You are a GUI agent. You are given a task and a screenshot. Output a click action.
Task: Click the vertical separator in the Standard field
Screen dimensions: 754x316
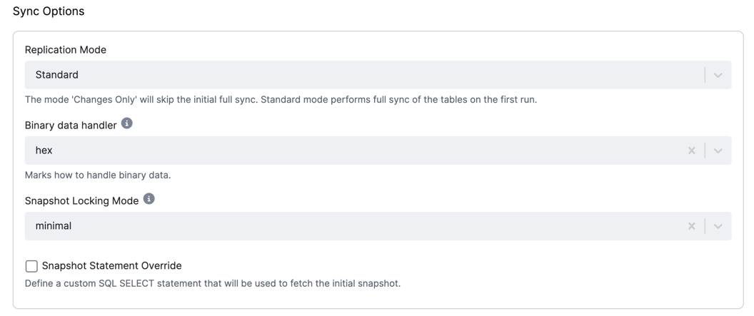tap(705, 75)
